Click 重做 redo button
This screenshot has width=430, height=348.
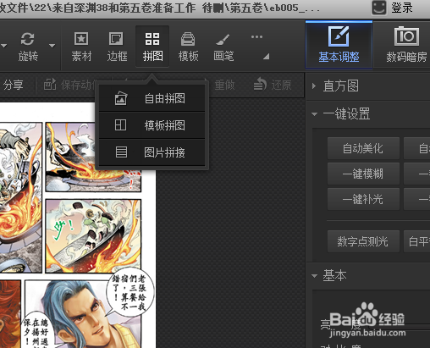(x=224, y=85)
